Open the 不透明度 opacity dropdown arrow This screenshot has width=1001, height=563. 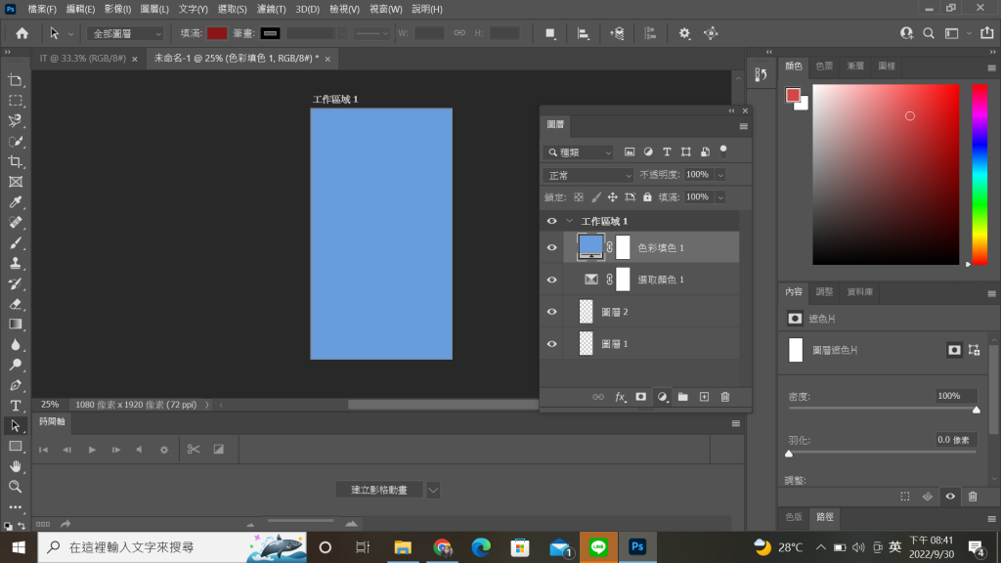[720, 175]
